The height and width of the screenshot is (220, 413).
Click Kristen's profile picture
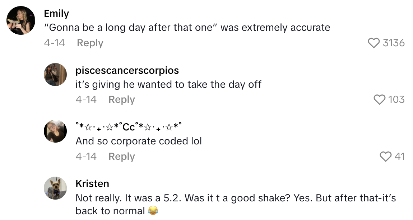(x=55, y=188)
